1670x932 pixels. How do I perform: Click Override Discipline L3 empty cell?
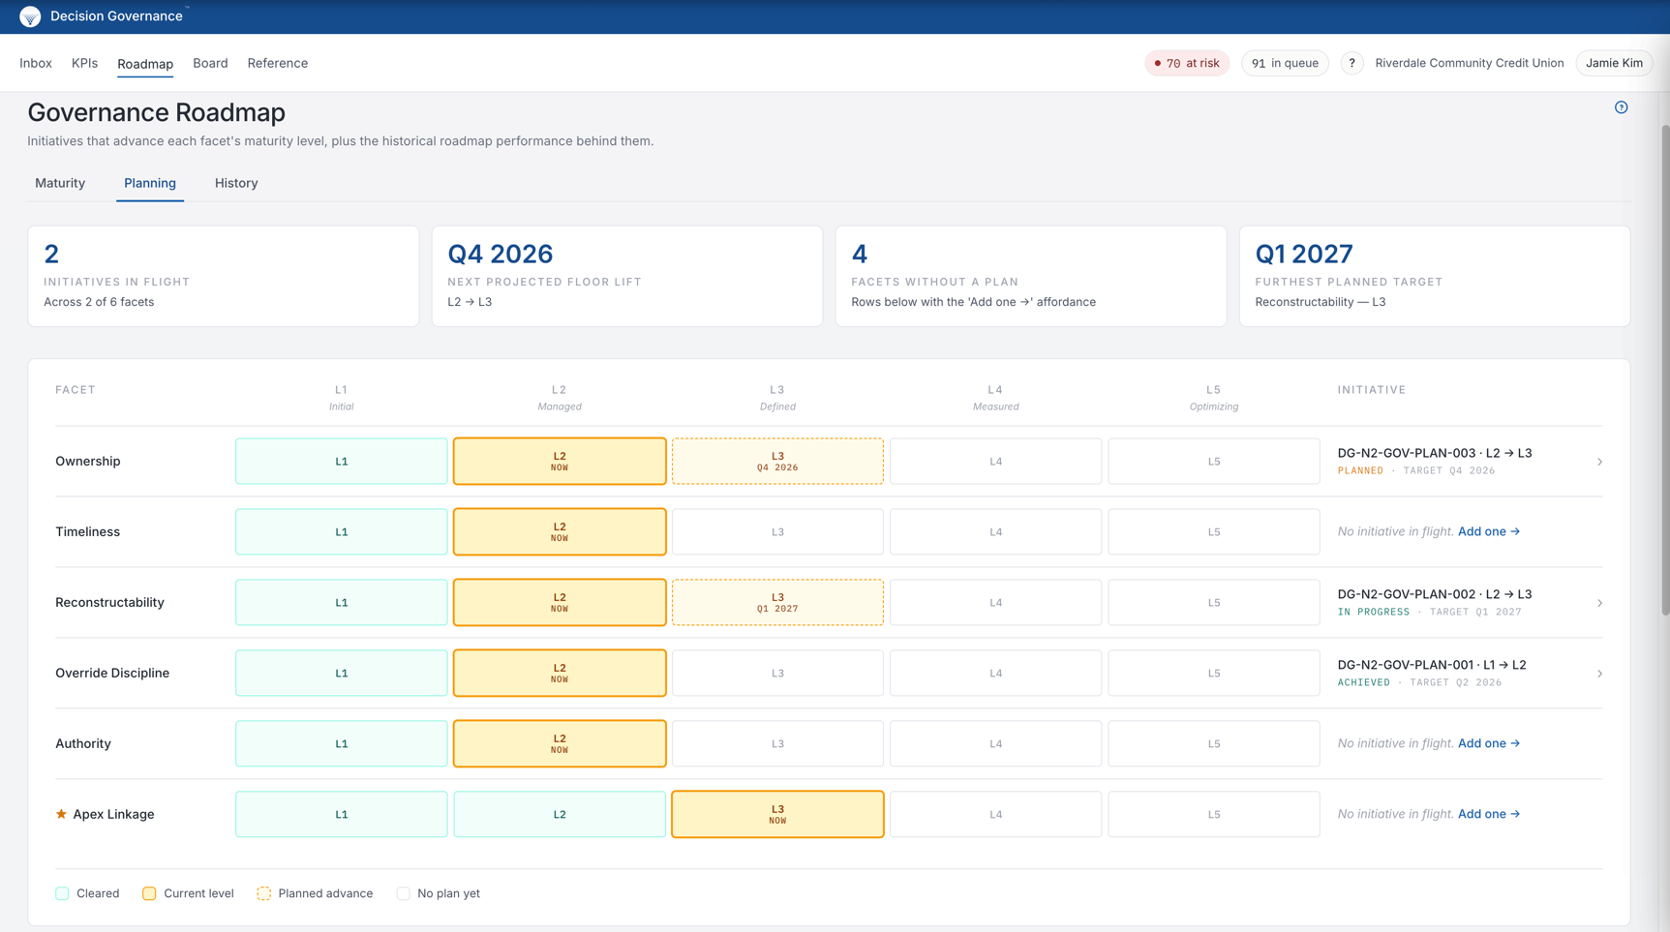777,673
